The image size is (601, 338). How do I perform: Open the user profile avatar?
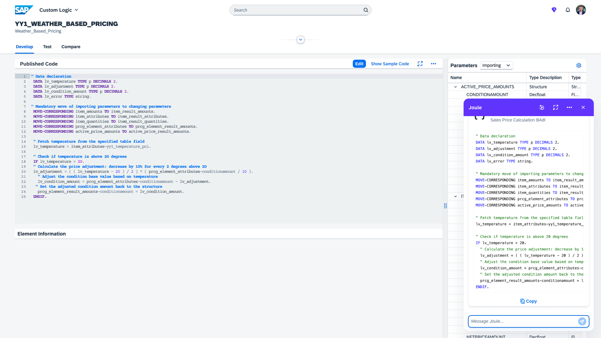pos(581,10)
